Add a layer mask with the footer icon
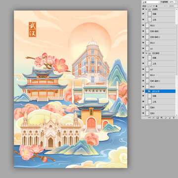 click(x=158, y=118)
